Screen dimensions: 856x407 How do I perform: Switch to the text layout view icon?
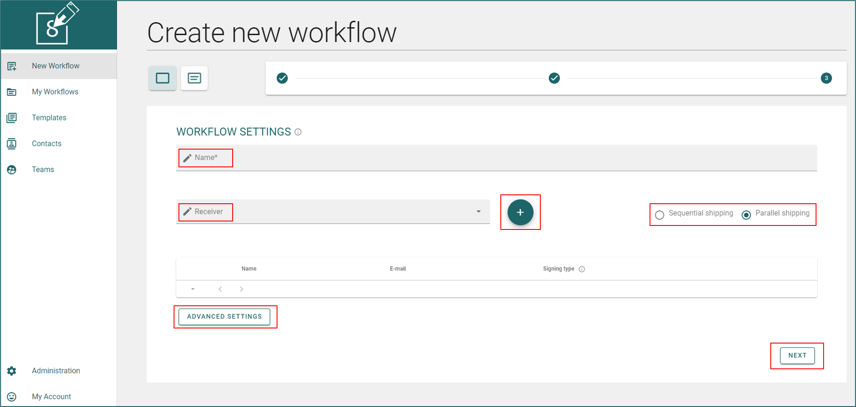(194, 78)
